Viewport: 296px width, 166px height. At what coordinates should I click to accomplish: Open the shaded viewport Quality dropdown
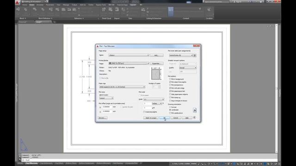click(x=188, y=68)
